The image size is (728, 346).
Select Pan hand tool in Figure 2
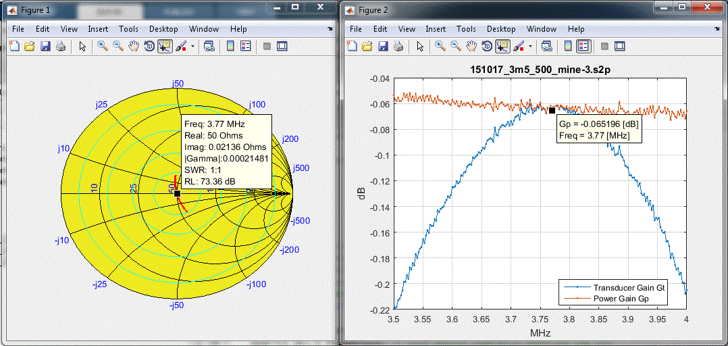[471, 47]
